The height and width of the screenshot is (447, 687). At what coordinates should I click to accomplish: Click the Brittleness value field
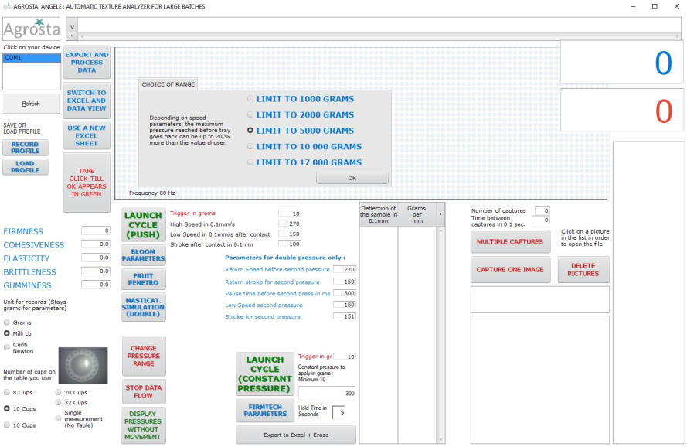96,271
